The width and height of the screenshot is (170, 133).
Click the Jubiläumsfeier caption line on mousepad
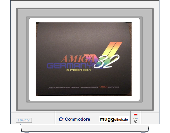(84, 87)
